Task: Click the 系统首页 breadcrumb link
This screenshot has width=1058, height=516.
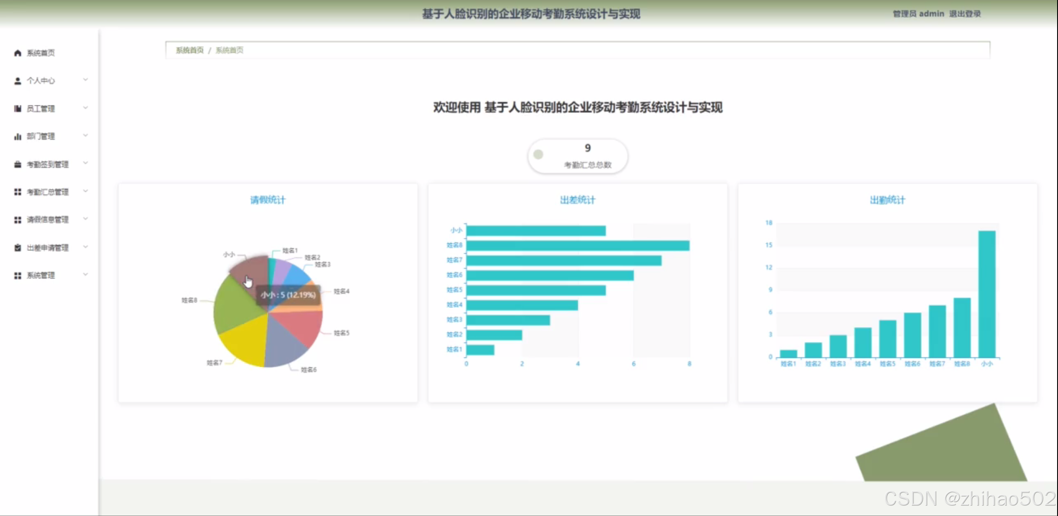Action: click(x=189, y=50)
